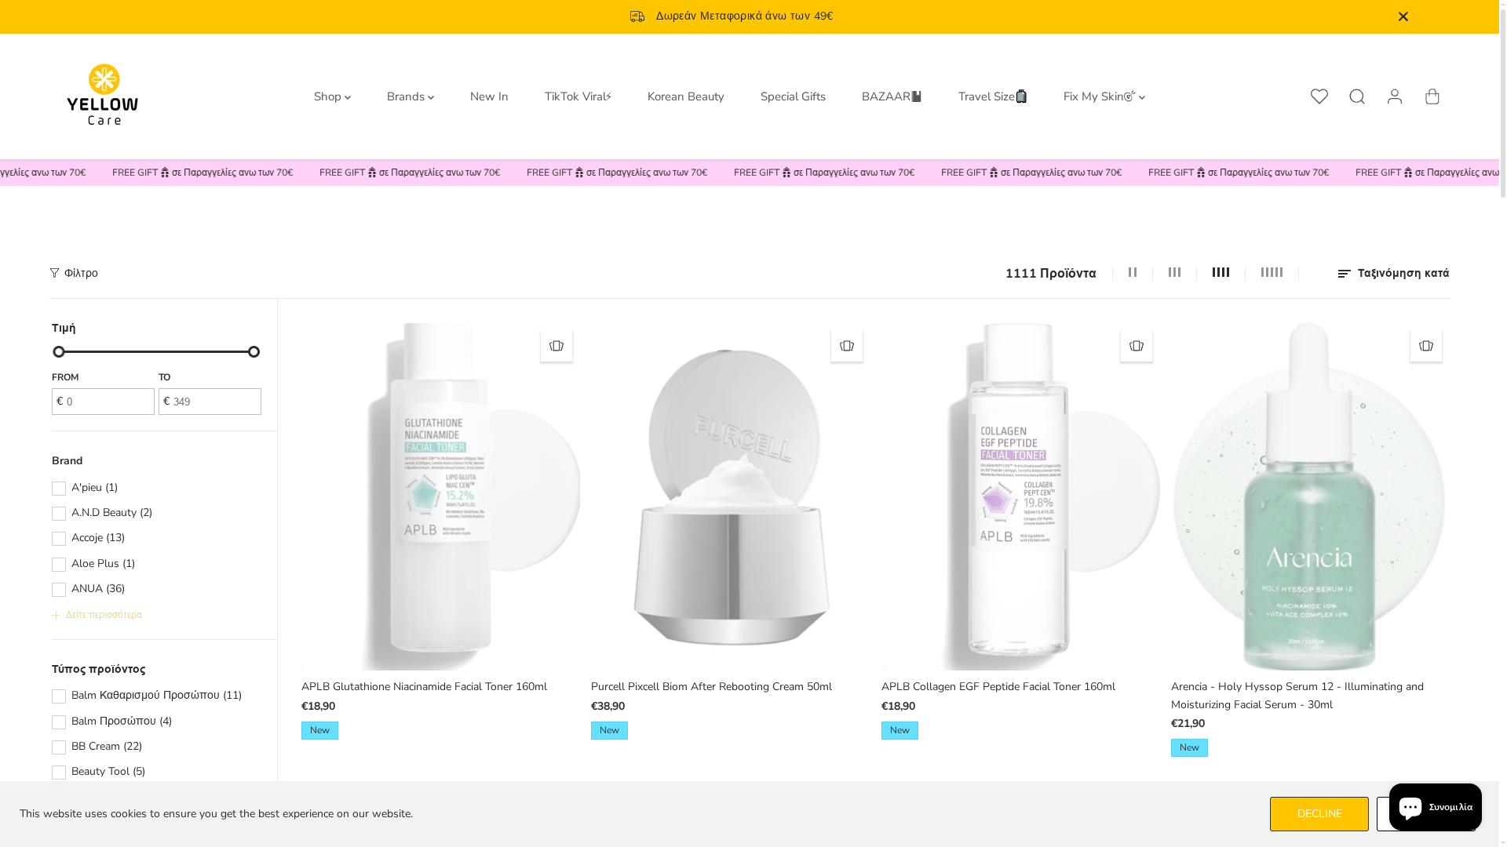Open the New In menu item
The height and width of the screenshot is (847, 1507).
pyautogui.click(x=489, y=96)
